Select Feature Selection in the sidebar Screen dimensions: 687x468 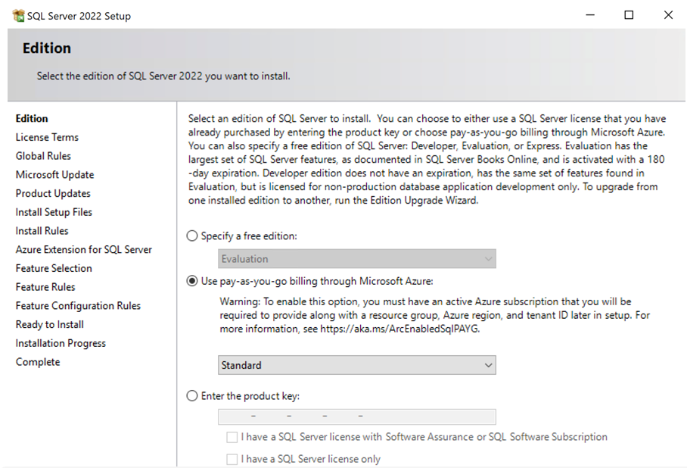click(54, 268)
